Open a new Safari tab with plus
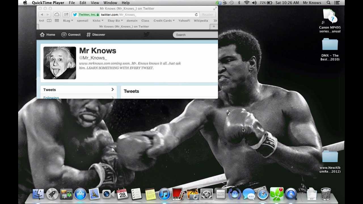 click(x=214, y=26)
